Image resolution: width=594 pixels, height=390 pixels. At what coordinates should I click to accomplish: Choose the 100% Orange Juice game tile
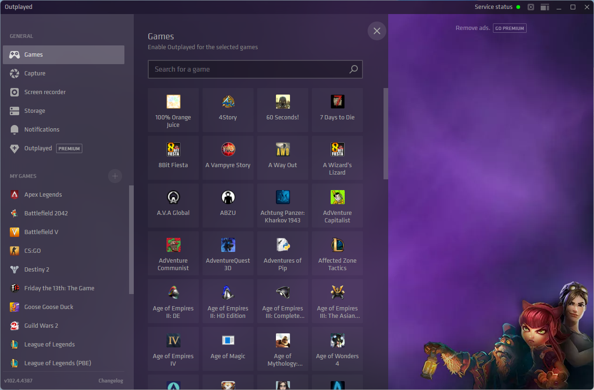pos(173,110)
